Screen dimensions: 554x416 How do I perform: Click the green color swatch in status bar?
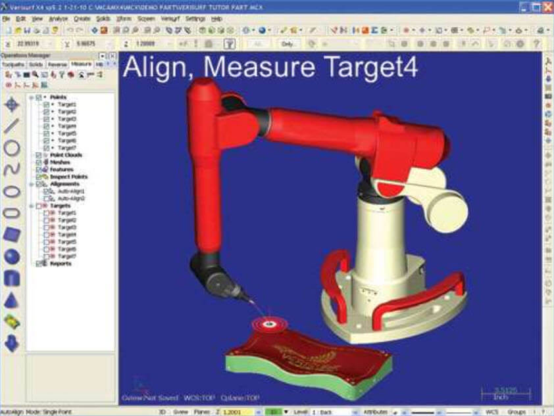[274, 412]
